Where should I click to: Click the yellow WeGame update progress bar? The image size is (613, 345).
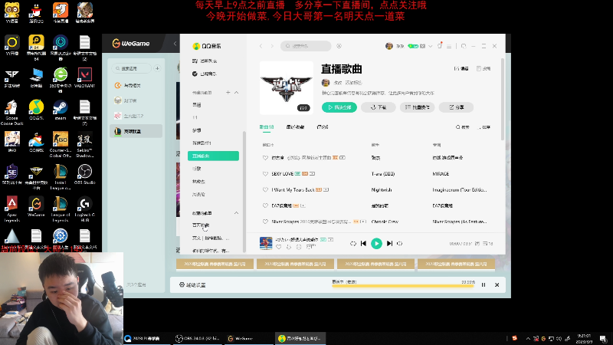[403, 286]
